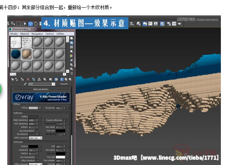Open the Align tool in main toolbar
Image resolution: width=234 pixels, height=165 pixels.
point(132,24)
